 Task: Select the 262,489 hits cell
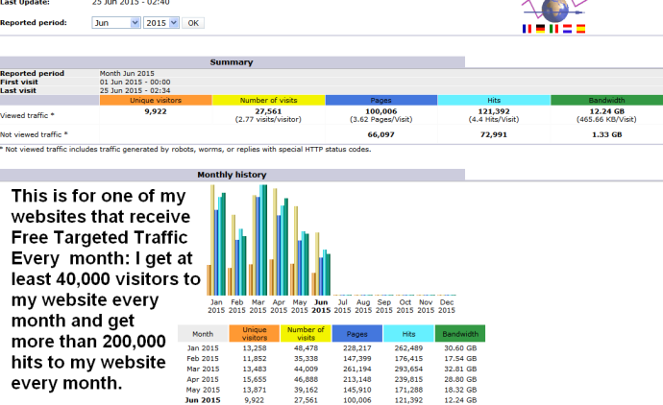coord(408,348)
